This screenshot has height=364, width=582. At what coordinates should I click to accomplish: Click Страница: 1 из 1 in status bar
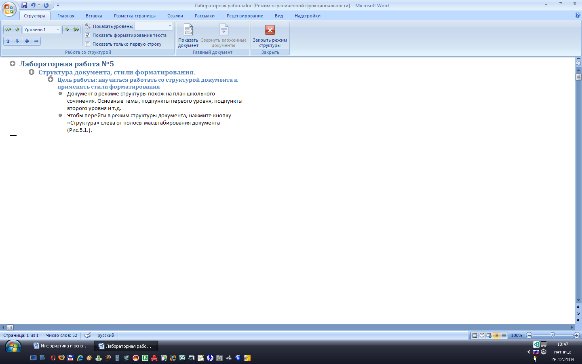tap(21, 335)
